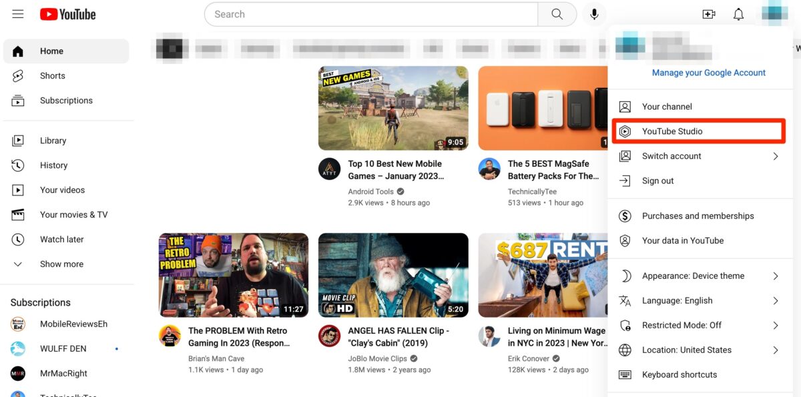Select YouTube Studio from account menu
This screenshot has height=397, width=801.
pyautogui.click(x=672, y=131)
